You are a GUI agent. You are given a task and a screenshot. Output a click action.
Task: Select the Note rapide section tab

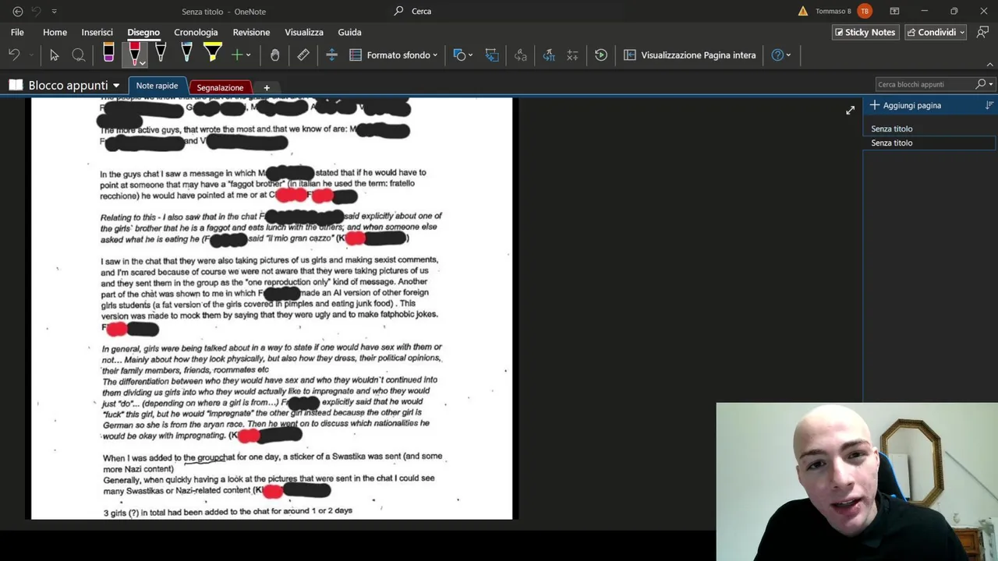coord(157,86)
